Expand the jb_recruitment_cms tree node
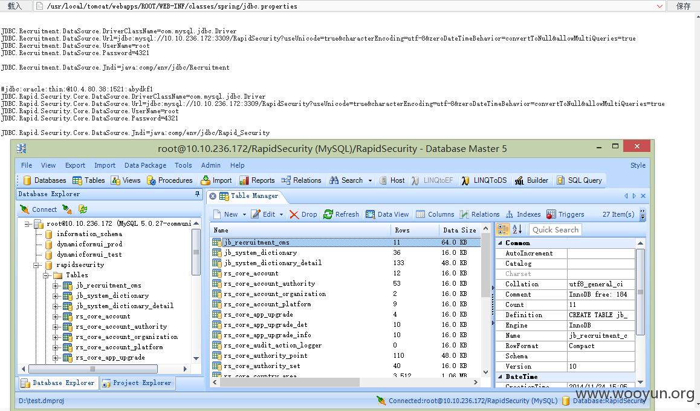700x411 pixels. (x=56, y=285)
